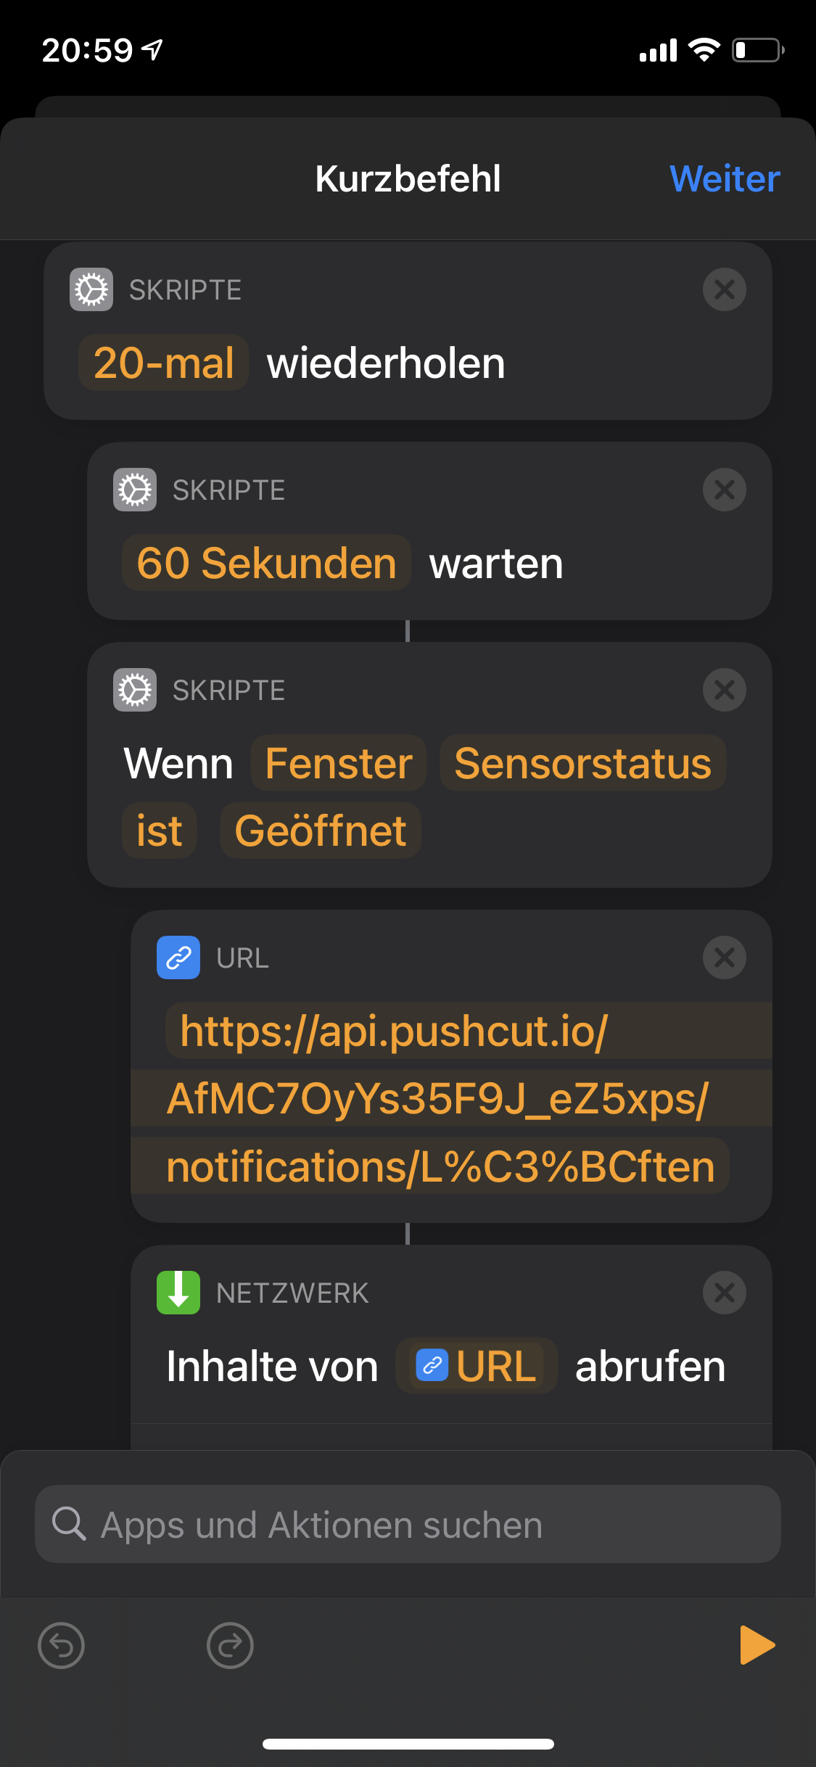Tap the Weiter button
816x1767 pixels.
point(724,178)
